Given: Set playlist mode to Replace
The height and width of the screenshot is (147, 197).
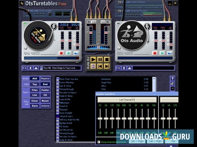Looking at the screenshot, I should point(45,78).
